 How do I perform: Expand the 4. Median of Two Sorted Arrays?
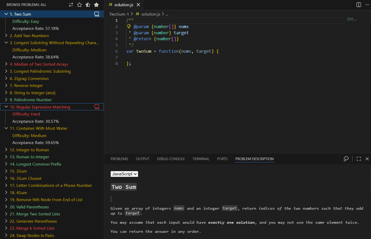coord(7,64)
